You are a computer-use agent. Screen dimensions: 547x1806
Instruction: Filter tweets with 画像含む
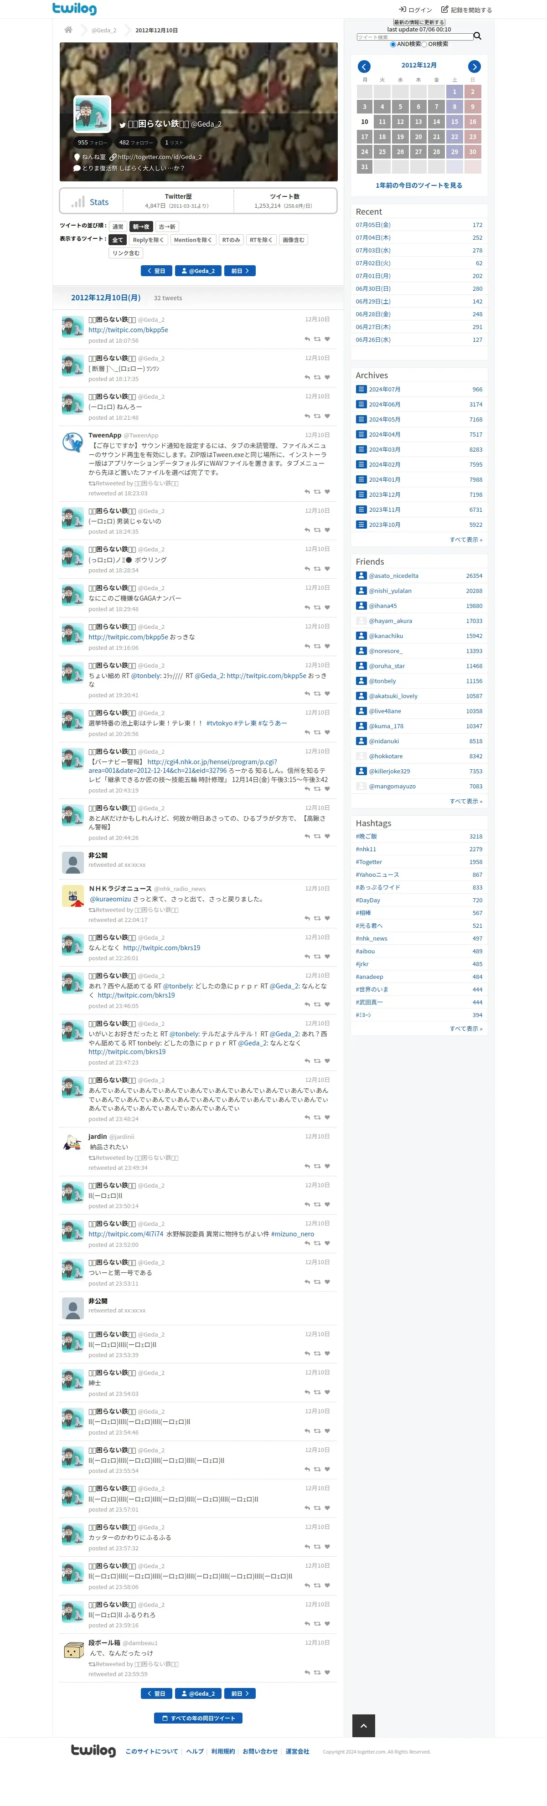point(293,240)
